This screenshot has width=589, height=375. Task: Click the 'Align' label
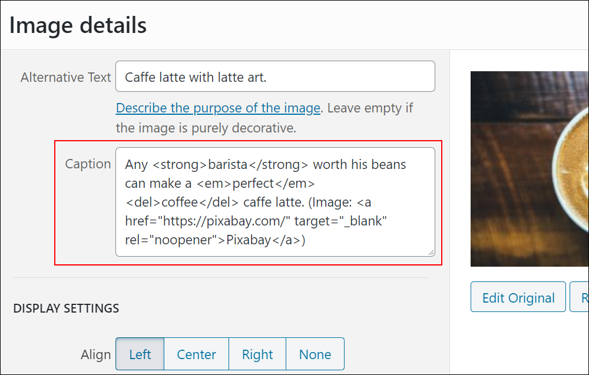[96, 355]
